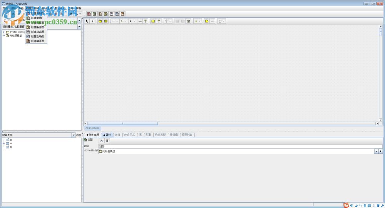Expand the Home Model combo box arrow
This screenshot has height=208, width=385.
point(376,151)
